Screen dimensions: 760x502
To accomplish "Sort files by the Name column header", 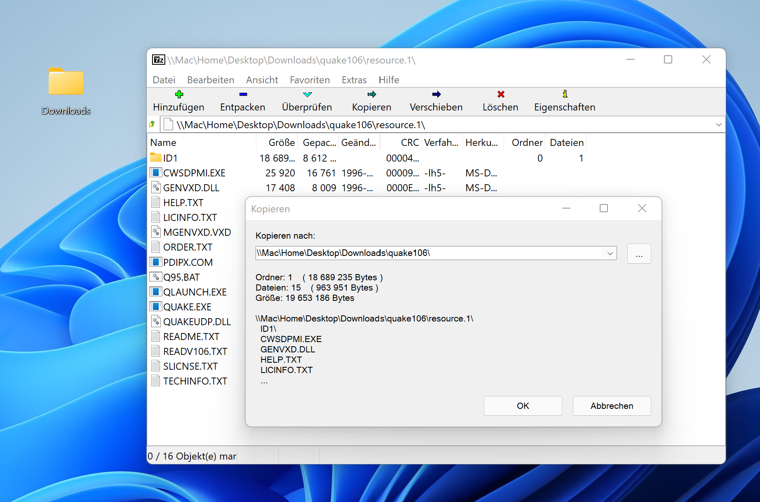I will [202, 143].
